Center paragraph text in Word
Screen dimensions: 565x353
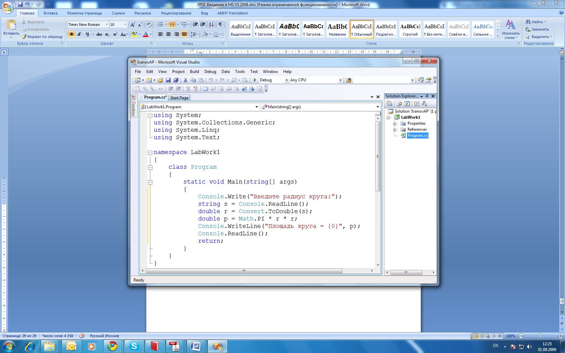168,34
